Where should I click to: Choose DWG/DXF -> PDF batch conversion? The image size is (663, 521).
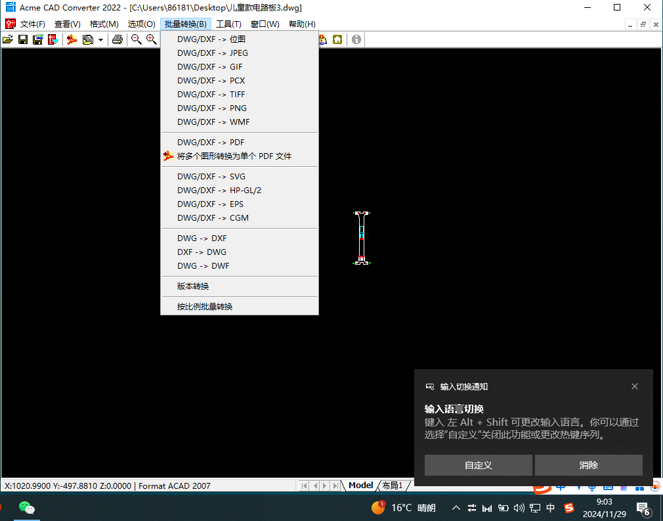(x=240, y=142)
